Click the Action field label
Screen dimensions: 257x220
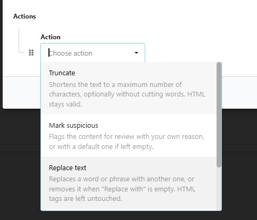click(x=51, y=37)
